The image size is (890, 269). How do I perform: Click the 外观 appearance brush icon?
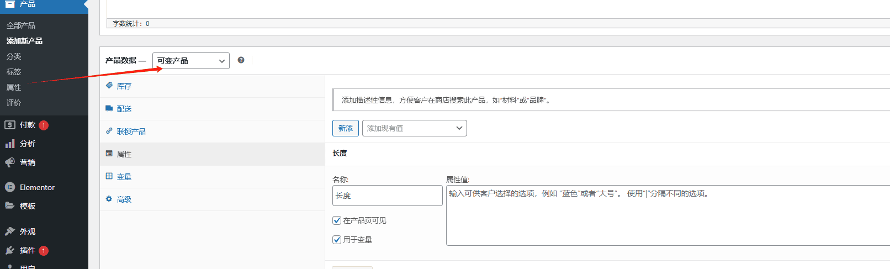click(x=10, y=231)
